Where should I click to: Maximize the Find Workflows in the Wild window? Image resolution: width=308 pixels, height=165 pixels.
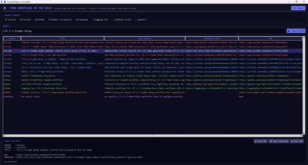(x=296, y=2)
